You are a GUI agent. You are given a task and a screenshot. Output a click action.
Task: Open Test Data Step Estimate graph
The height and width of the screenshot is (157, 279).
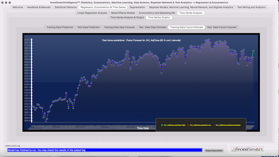coord(152,27)
